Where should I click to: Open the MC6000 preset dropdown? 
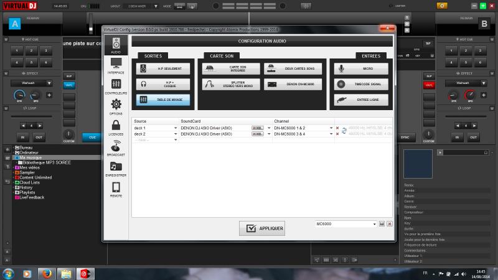tap(375, 224)
